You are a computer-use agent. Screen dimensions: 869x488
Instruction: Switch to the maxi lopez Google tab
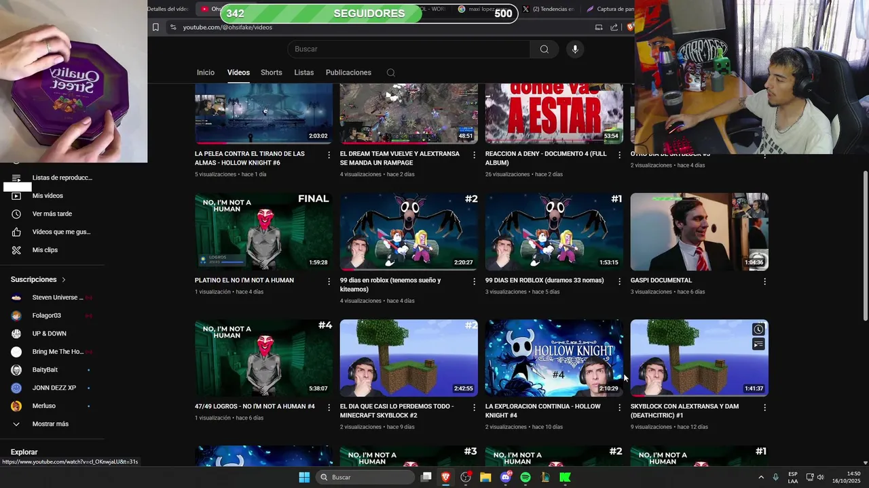tap(484, 9)
